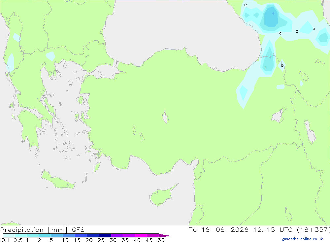The image size is (330, 242).
Task: Click the 5–10 mm legend color swatch
Action: click(x=57, y=235)
